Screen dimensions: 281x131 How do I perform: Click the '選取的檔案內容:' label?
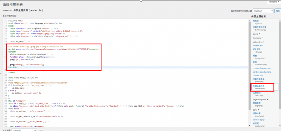(10, 16)
